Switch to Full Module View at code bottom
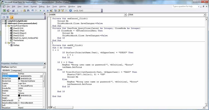This screenshot has height=110, width=209. tap(51, 107)
